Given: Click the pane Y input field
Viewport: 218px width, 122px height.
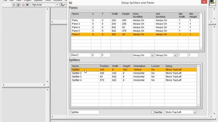Looking at the screenshot, I should [x=106, y=55].
